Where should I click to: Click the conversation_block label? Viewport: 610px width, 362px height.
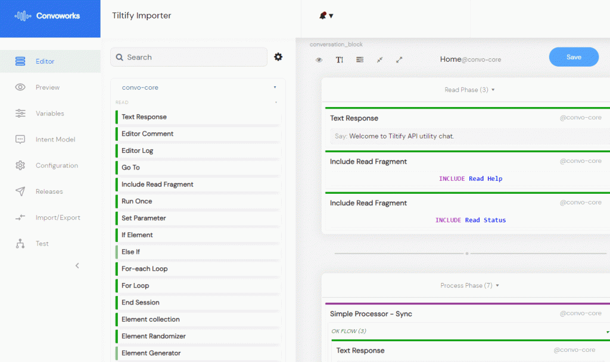click(336, 44)
